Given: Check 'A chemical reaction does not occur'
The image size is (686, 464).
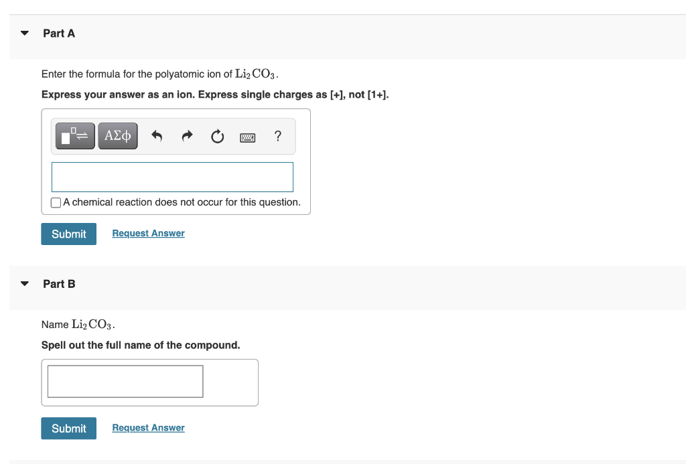Looking at the screenshot, I should click(56, 202).
